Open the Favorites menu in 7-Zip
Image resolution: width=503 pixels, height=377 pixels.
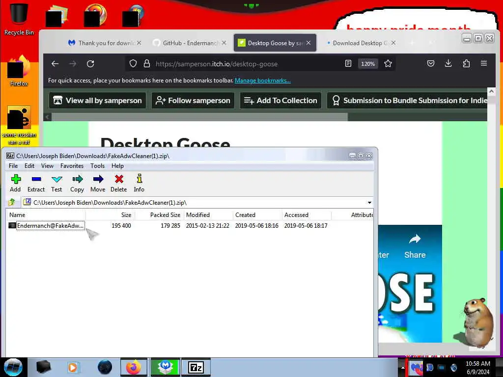coord(72,166)
